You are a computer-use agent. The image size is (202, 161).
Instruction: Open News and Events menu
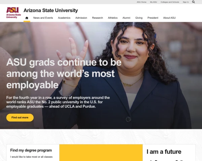[x=43, y=18]
